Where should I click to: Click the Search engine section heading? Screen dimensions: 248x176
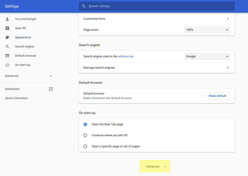pos(89,45)
